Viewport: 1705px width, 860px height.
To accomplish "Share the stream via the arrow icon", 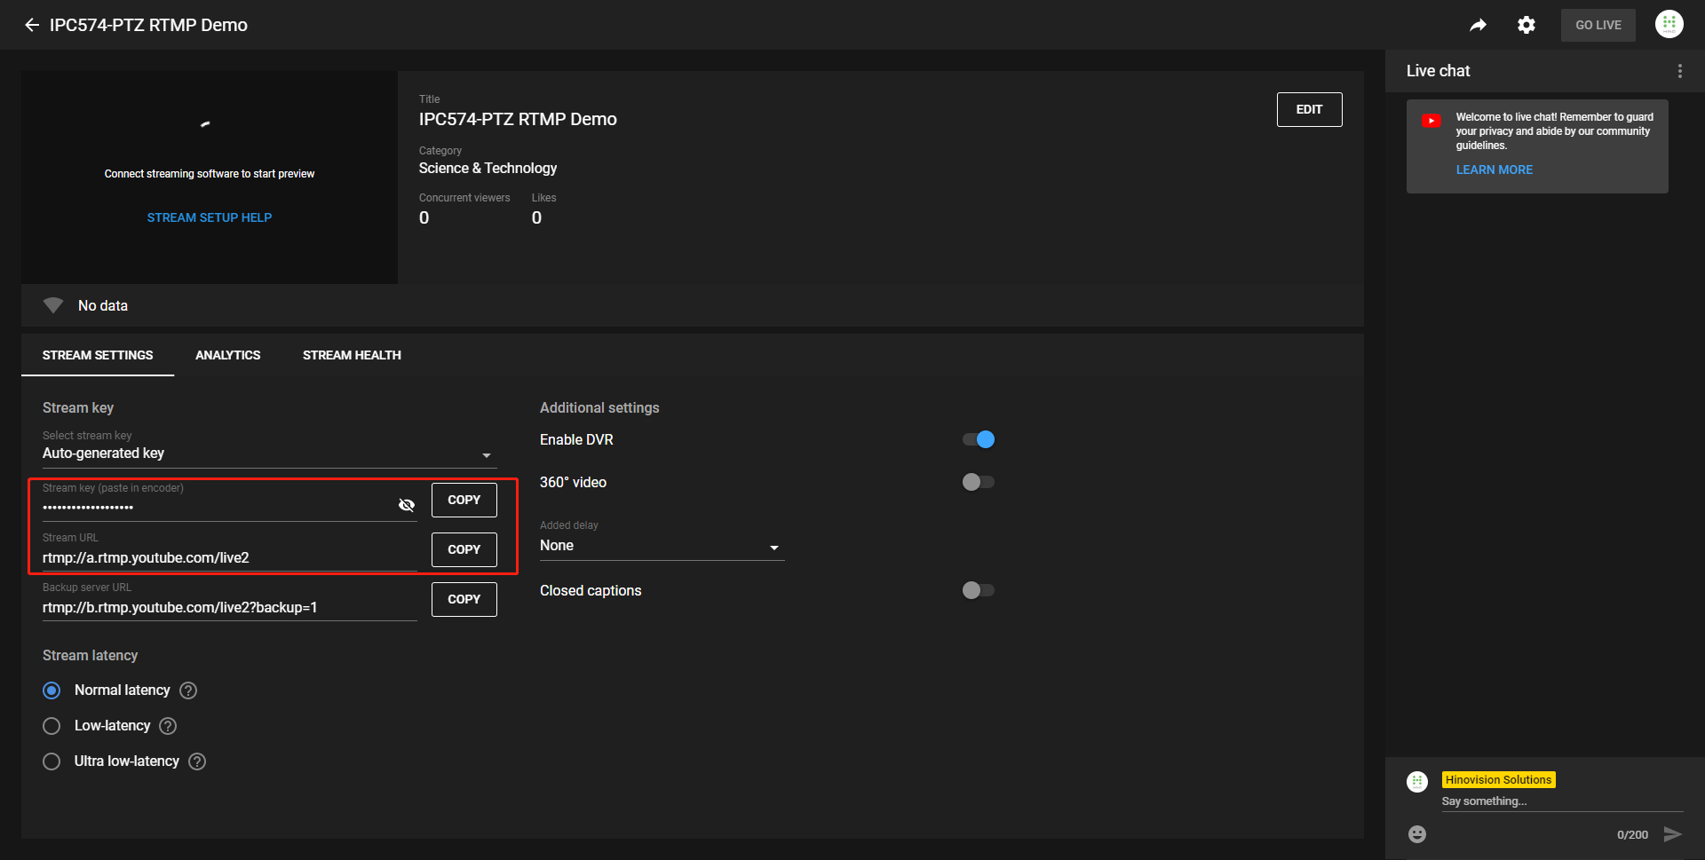I will 1478,25.
